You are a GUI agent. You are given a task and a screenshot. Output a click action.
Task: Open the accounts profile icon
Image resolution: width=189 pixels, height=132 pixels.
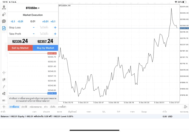click(4, 7)
